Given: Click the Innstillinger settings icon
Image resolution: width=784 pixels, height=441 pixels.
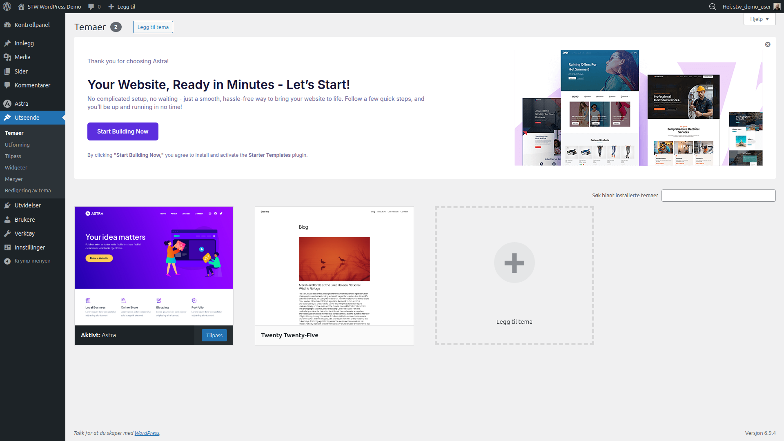Looking at the screenshot, I should [x=7, y=247].
